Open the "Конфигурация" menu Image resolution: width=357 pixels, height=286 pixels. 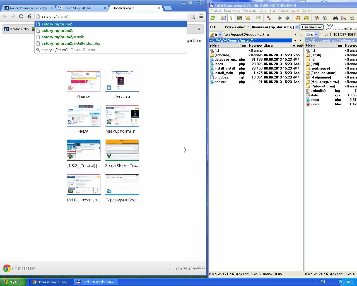pos(288,11)
